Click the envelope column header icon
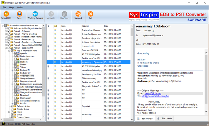The width and height of the screenshot is (209, 126). pos(55,26)
